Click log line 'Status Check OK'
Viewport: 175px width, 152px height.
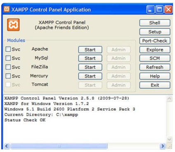tap(25, 120)
